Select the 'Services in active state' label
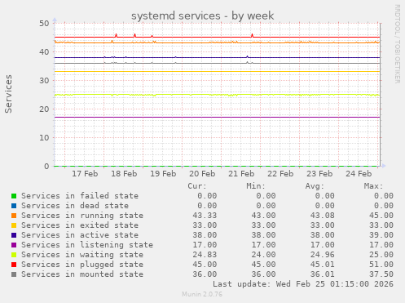This screenshot has width=405, height=303. 80,235
